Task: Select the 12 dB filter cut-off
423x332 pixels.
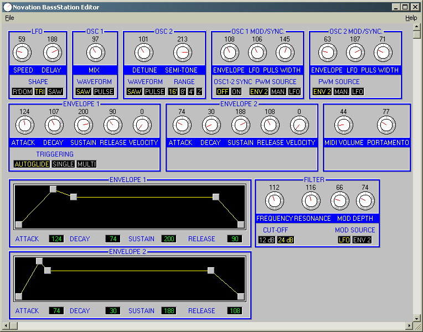Action: (x=267, y=240)
